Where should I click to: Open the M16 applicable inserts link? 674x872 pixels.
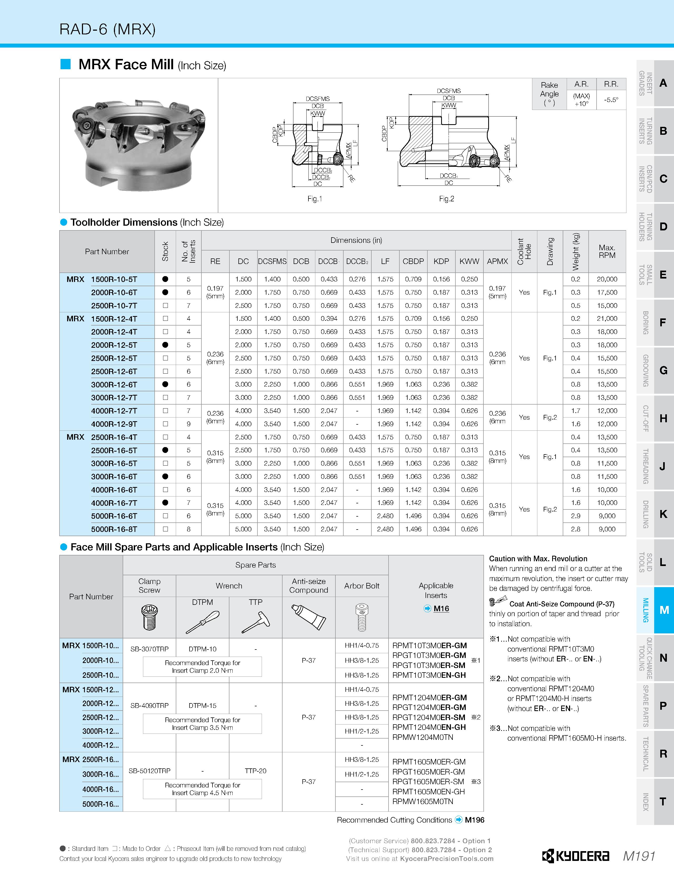click(441, 609)
